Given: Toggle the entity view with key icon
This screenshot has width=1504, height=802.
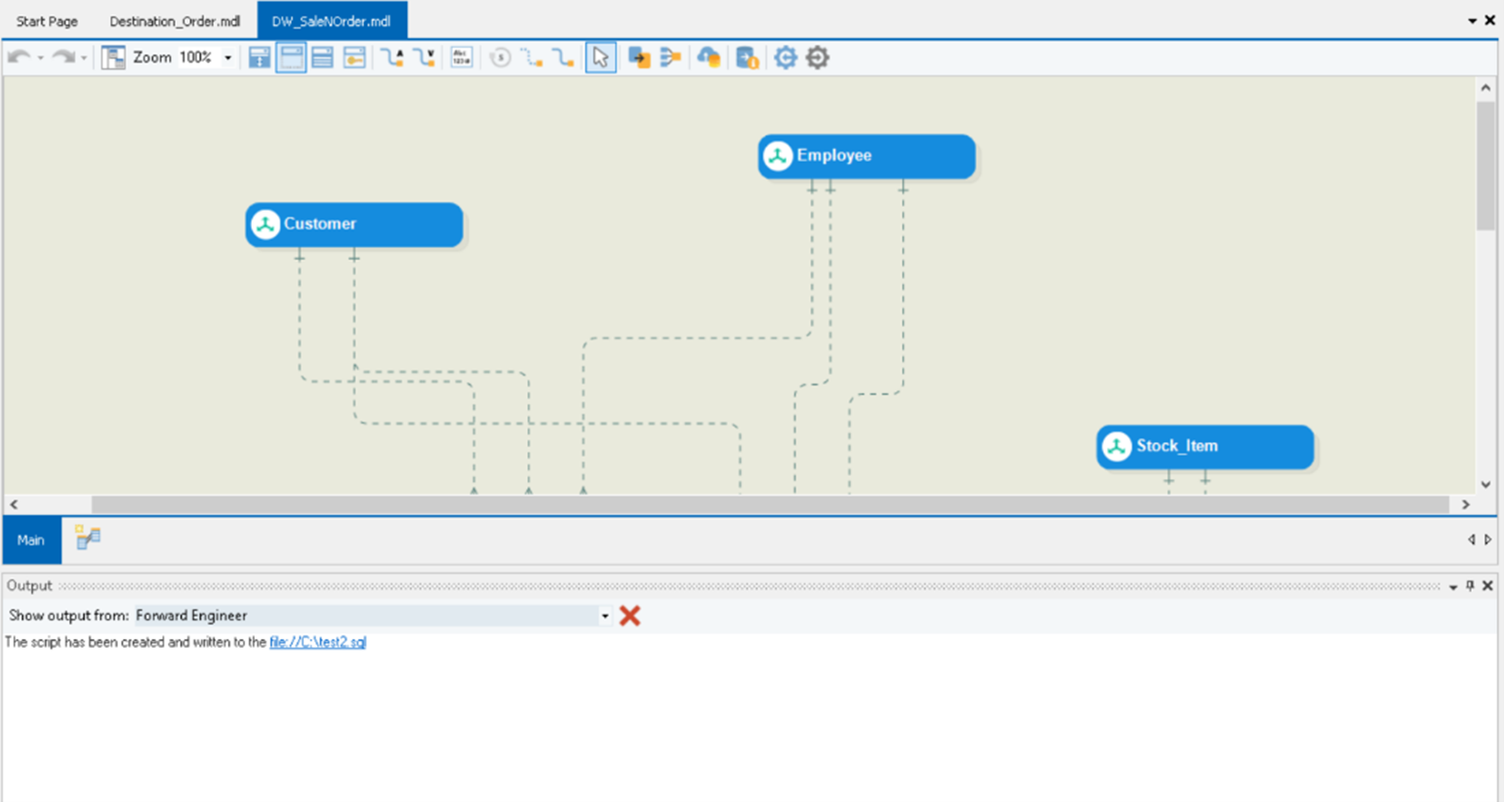Looking at the screenshot, I should (x=354, y=58).
